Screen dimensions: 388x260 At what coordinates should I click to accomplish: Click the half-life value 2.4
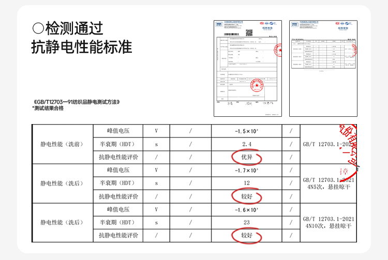(x=247, y=144)
